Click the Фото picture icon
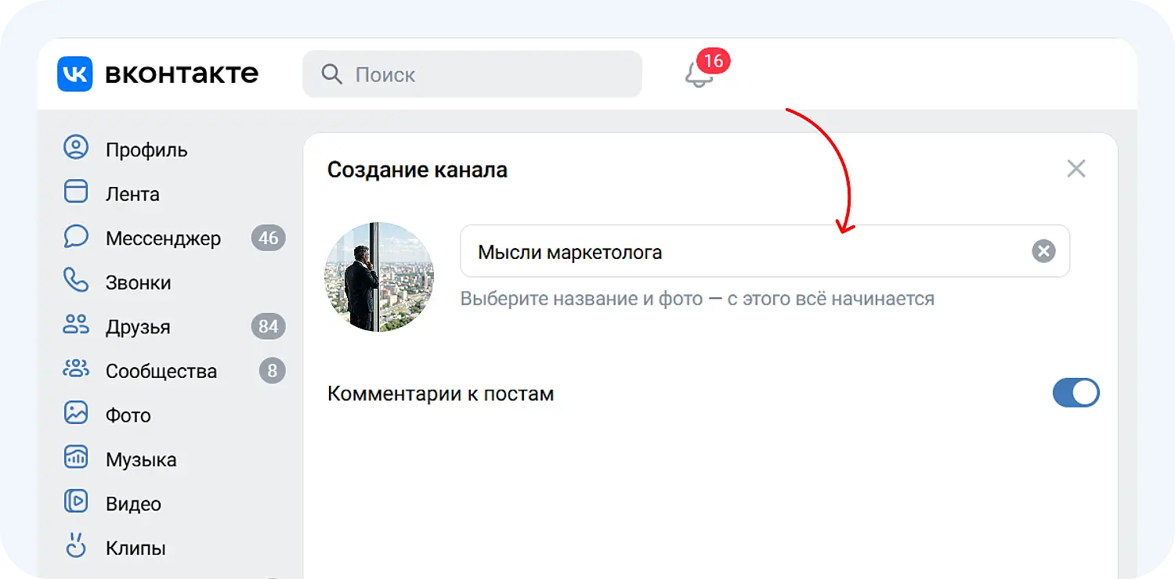Viewport: 1175px width, 579px height. 76,413
